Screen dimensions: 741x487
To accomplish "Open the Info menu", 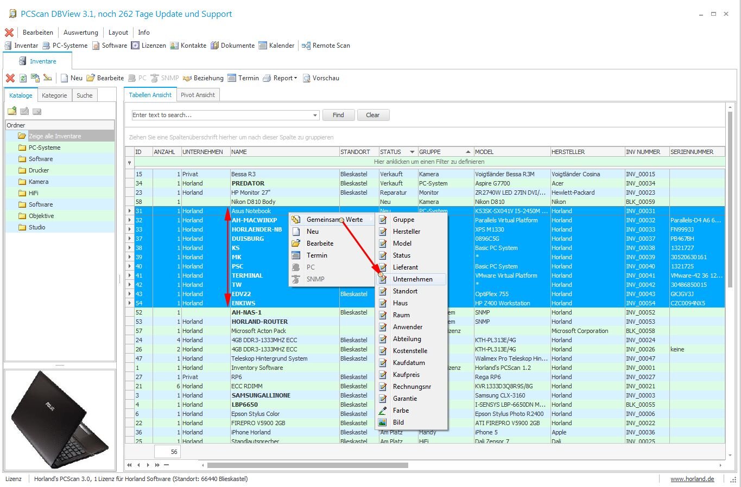I will [144, 33].
